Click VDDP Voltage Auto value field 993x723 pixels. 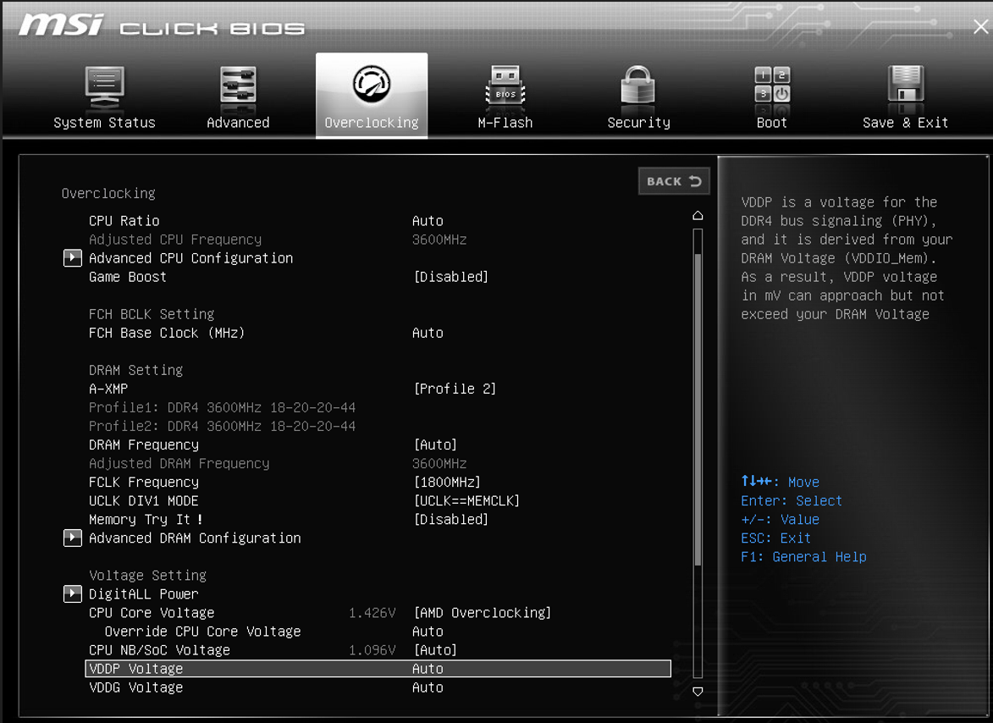[428, 669]
